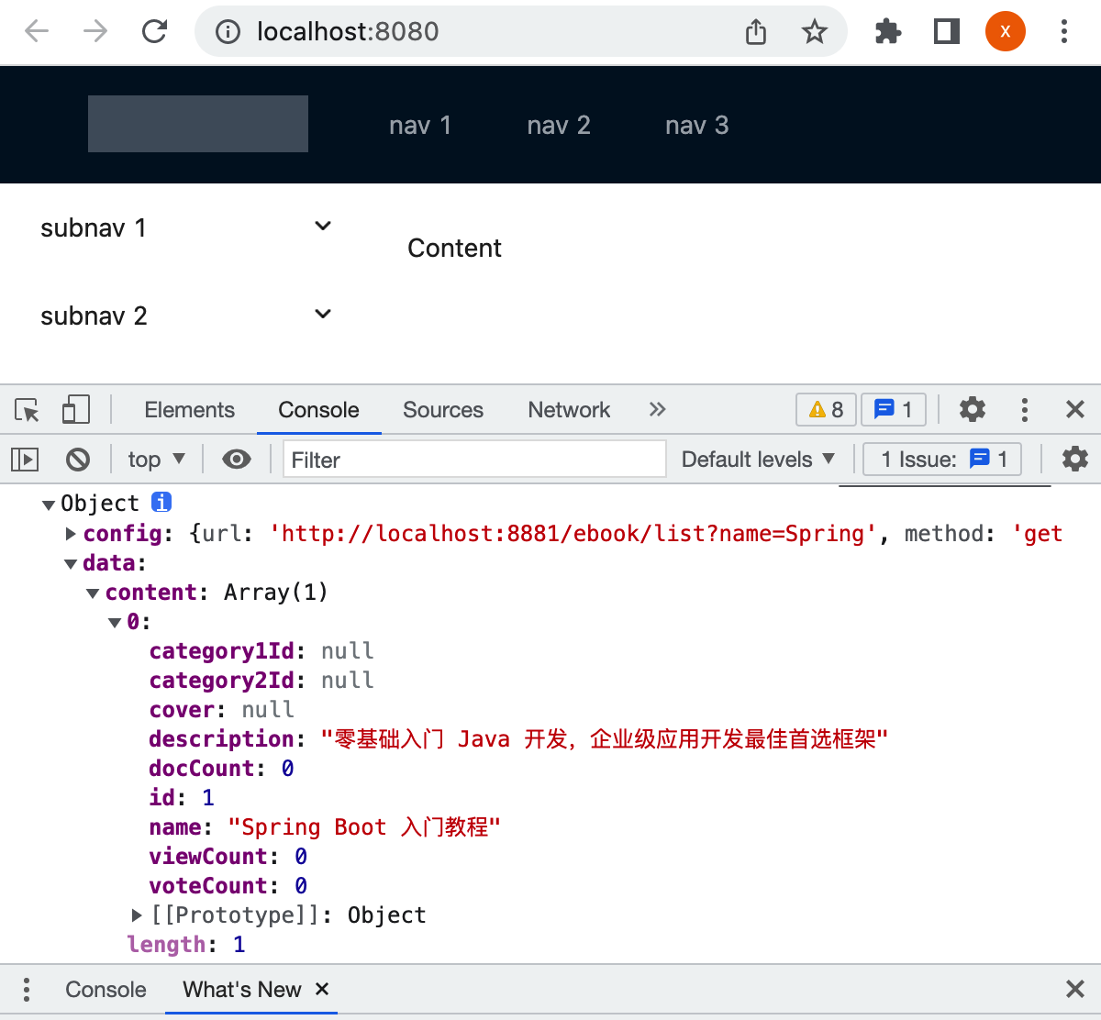Collapse the logged Object entry

click(49, 504)
